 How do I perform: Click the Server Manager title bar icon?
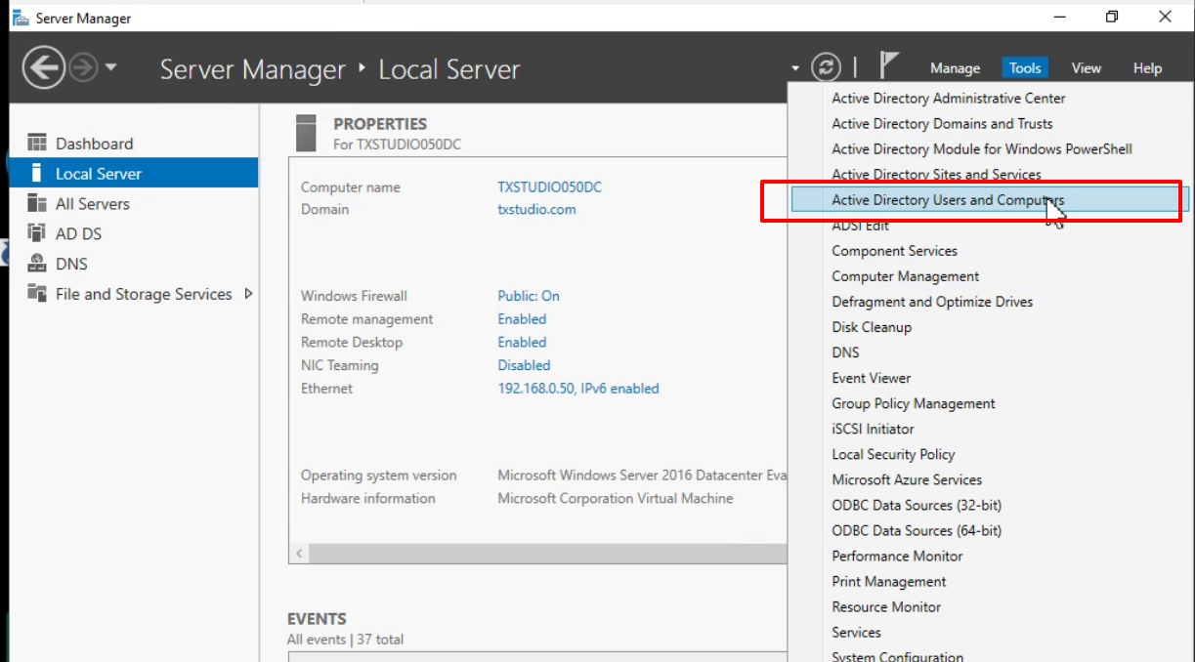click(21, 18)
